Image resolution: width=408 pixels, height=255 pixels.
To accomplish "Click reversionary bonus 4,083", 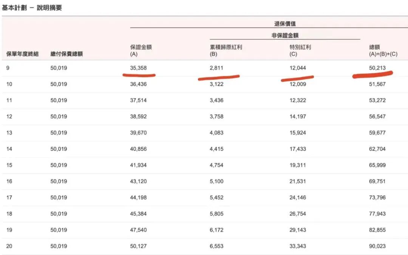I will pyautogui.click(x=216, y=133).
